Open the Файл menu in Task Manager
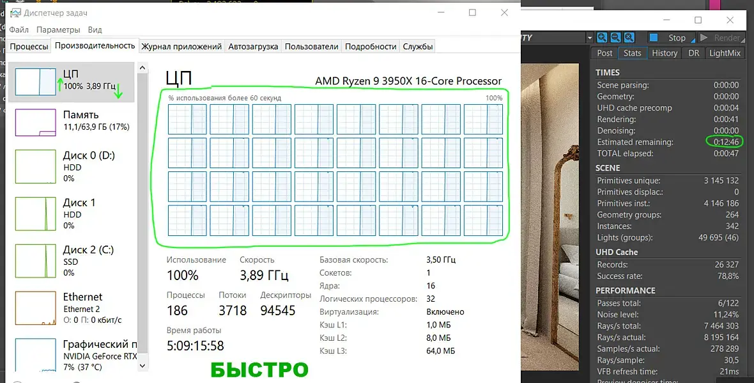Viewport: 754px width, 383px height. [19, 29]
